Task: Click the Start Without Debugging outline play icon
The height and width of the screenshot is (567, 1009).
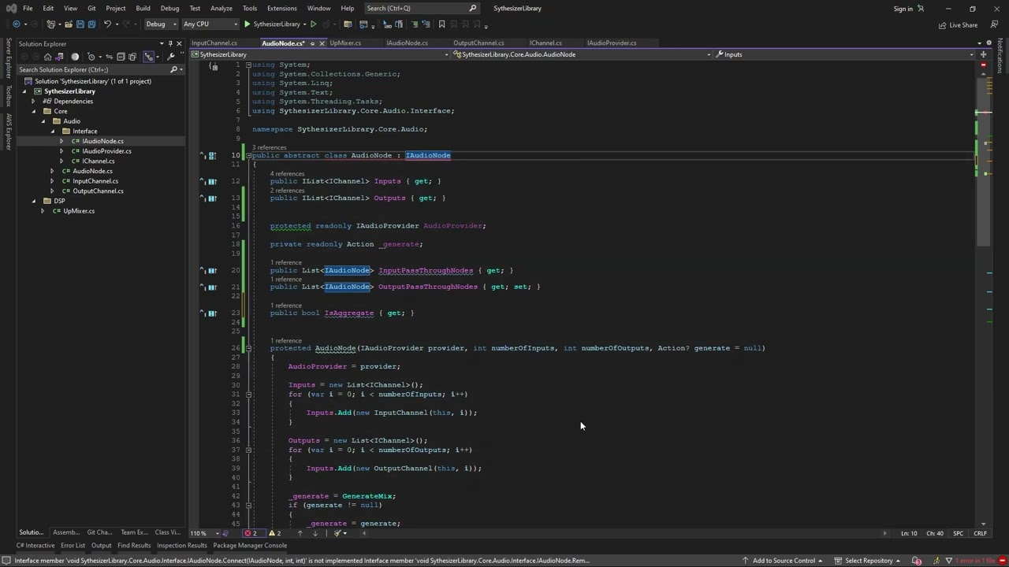Action: (314, 24)
